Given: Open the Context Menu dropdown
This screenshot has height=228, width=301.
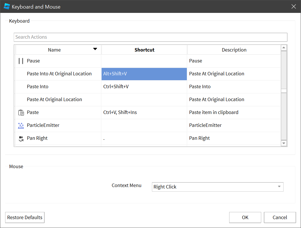Looking at the screenshot, I should pyautogui.click(x=217, y=187).
